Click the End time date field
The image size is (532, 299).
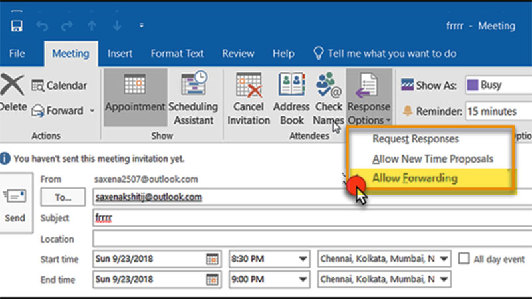[149, 279]
